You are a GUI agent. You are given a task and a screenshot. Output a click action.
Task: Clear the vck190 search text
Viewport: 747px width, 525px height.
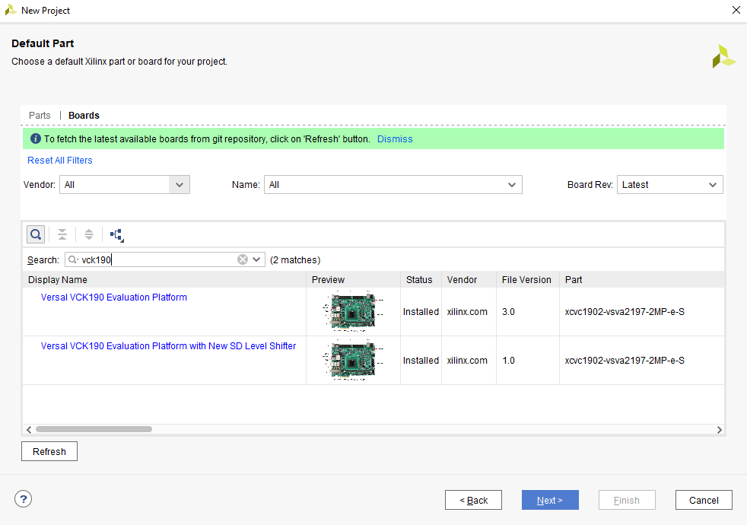pyautogui.click(x=243, y=259)
